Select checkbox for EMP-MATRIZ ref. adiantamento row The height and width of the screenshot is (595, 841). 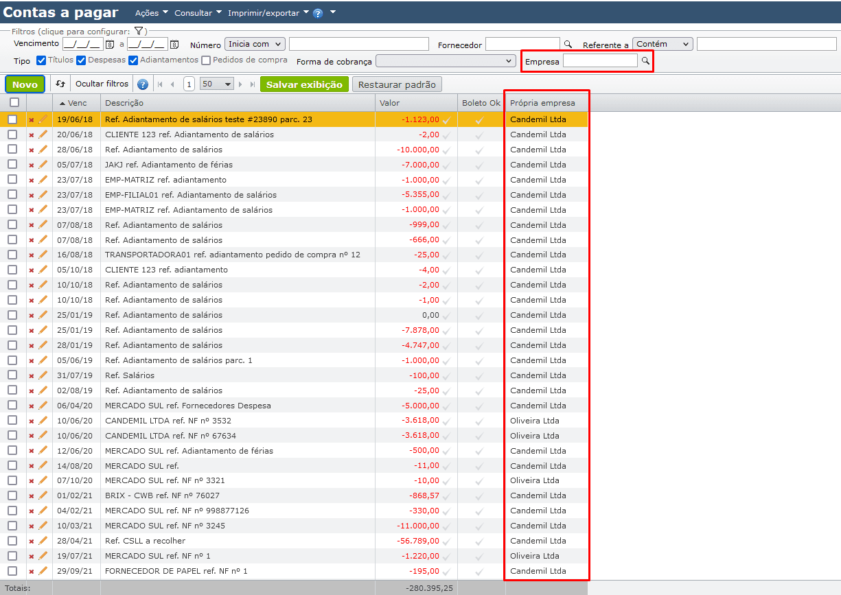pos(12,180)
